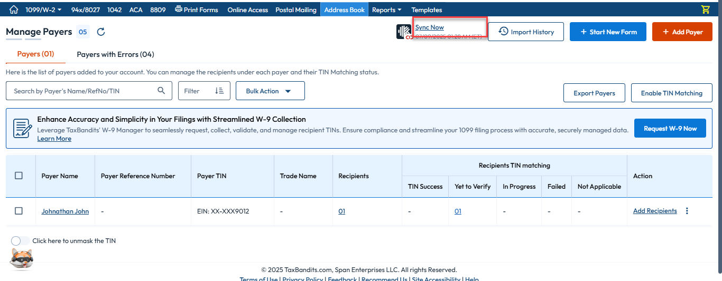
Task: Click the Failed column header
Action: pos(557,187)
